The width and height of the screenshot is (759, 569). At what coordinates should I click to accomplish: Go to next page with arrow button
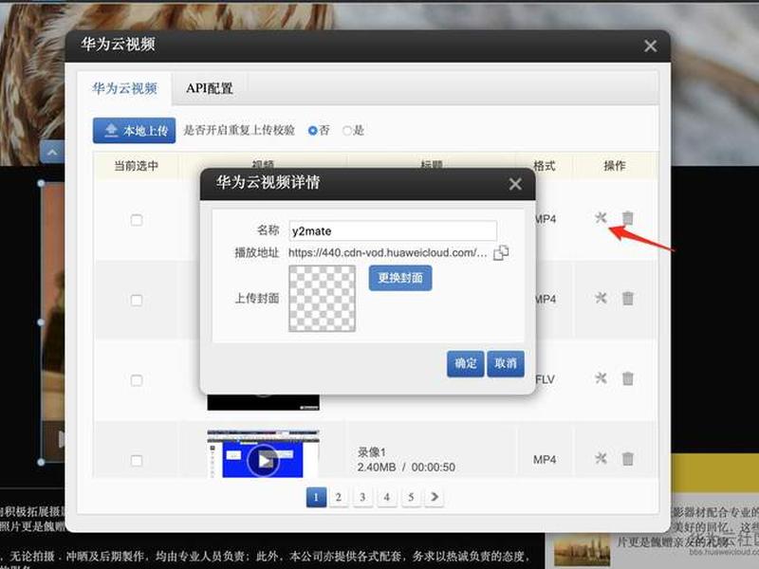click(435, 497)
